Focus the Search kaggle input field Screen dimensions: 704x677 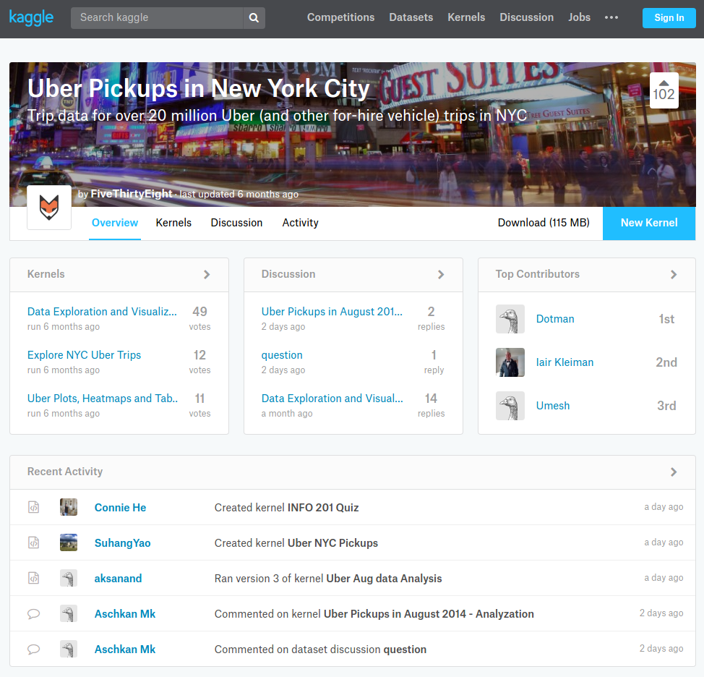[157, 18]
